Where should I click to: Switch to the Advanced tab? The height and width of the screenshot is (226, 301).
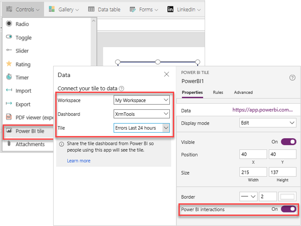(x=243, y=92)
